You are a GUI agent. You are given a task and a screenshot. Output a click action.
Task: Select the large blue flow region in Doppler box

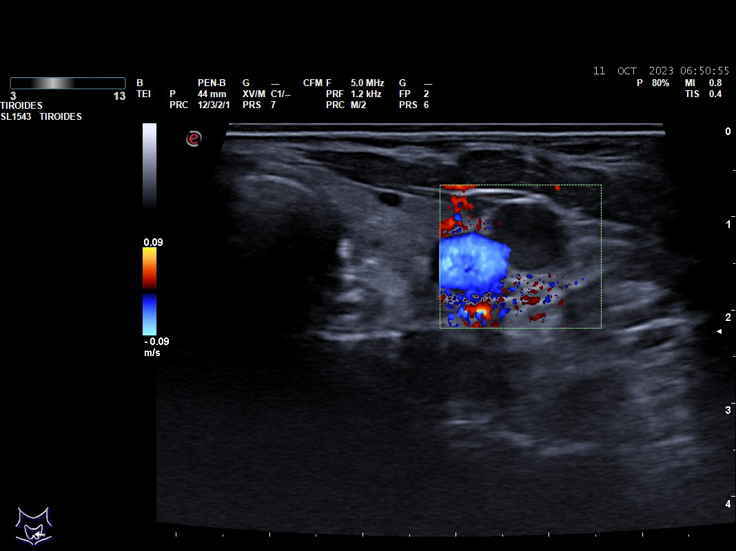coord(472,262)
